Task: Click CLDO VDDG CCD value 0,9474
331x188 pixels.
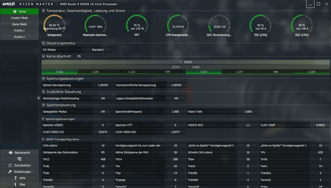Action: tap(103, 132)
